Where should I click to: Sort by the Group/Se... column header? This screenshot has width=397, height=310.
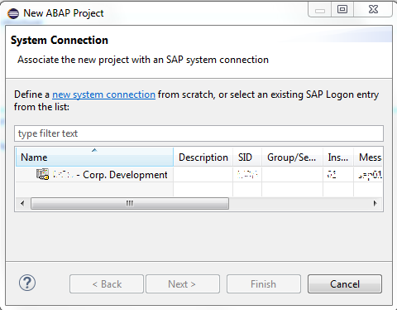click(x=292, y=157)
